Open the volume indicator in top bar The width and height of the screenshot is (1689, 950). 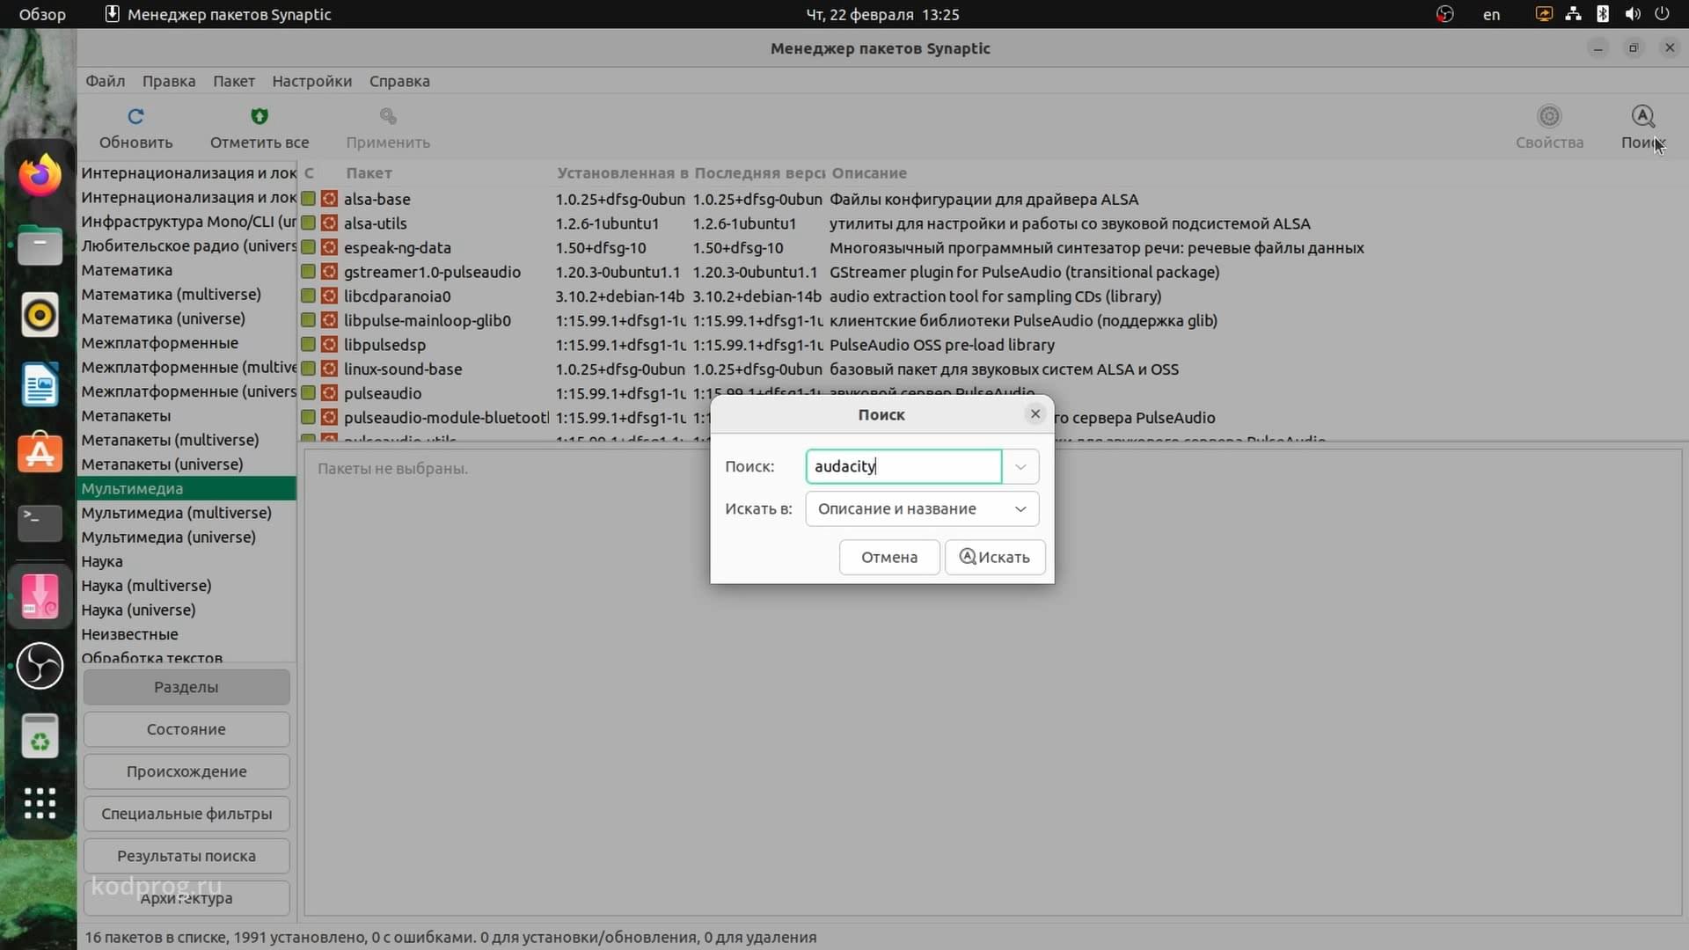[x=1633, y=14]
